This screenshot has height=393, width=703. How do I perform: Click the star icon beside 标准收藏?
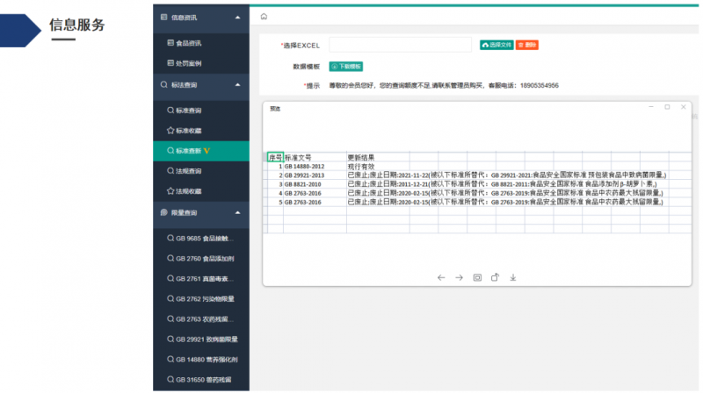[170, 130]
